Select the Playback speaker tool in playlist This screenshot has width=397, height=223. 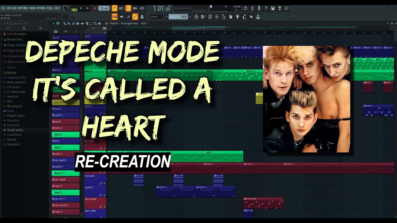100,24
